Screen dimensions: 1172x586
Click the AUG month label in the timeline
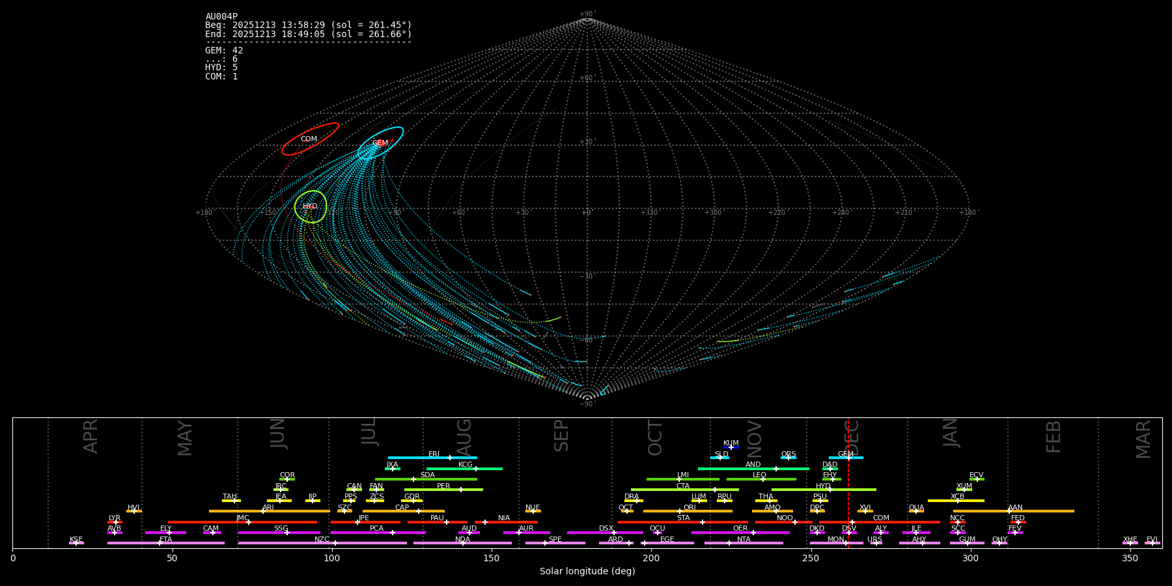point(464,438)
